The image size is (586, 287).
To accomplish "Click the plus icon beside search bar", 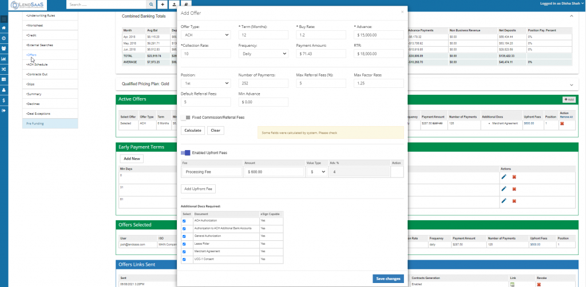I will click(163, 4).
